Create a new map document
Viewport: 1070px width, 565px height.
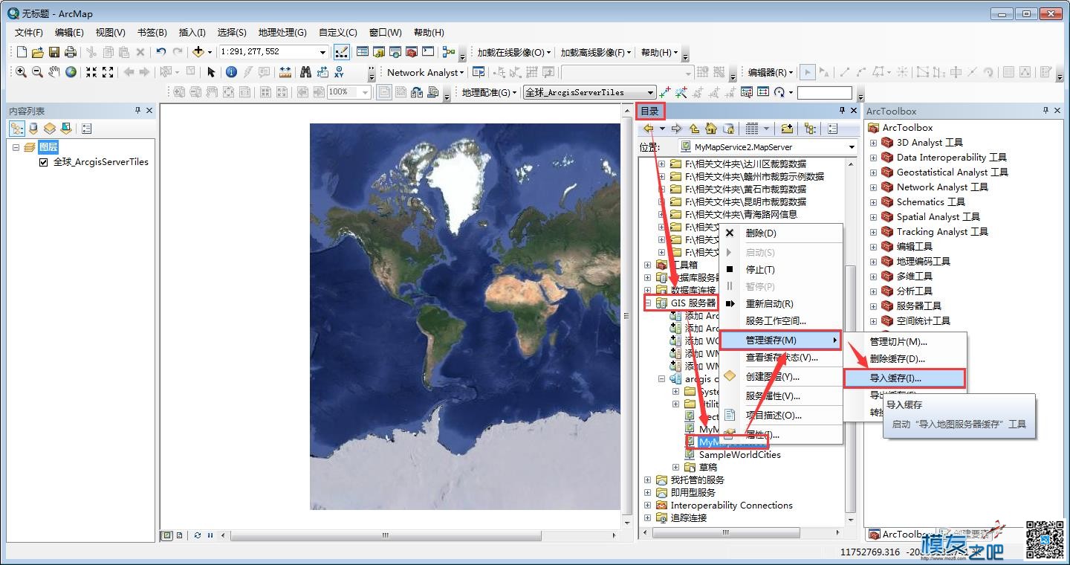[22, 52]
